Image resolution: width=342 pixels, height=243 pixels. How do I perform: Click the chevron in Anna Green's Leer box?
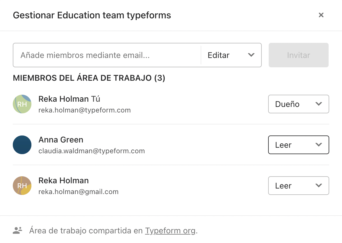pos(319,145)
